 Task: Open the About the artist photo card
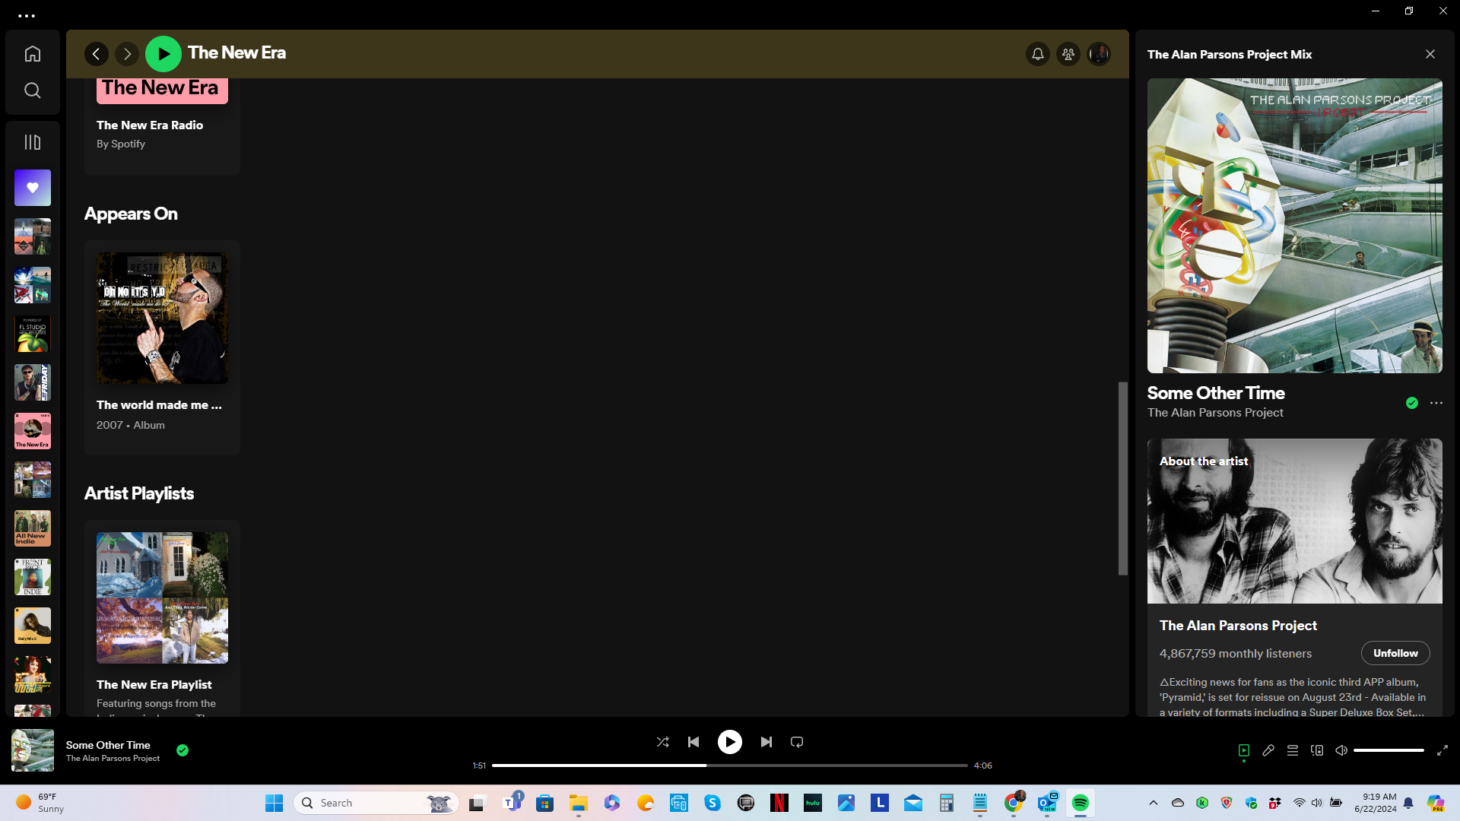pos(1295,521)
